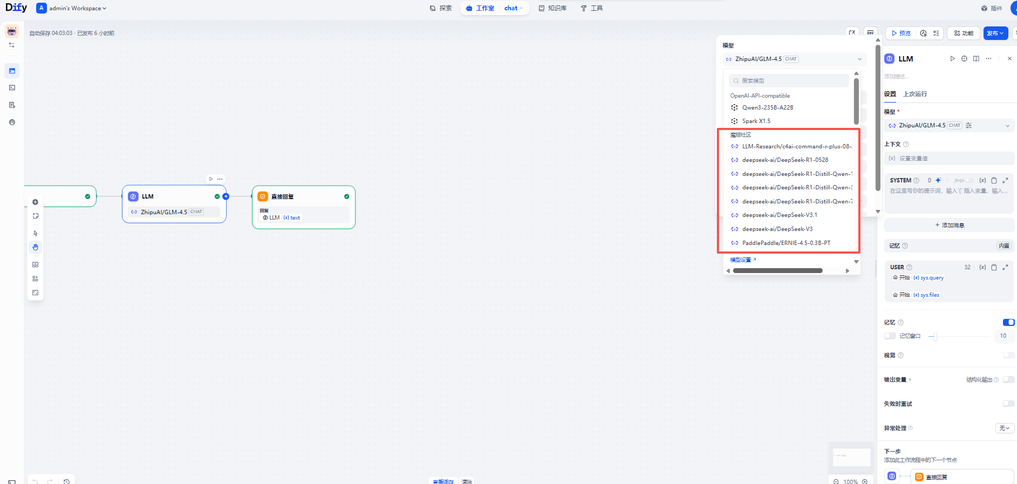
Task: Open the Studio tab in top navigation
Action: (480, 8)
